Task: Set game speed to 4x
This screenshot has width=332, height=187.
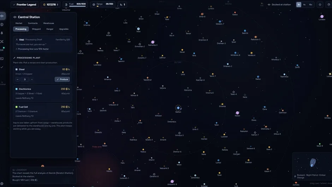Action: 304,5
